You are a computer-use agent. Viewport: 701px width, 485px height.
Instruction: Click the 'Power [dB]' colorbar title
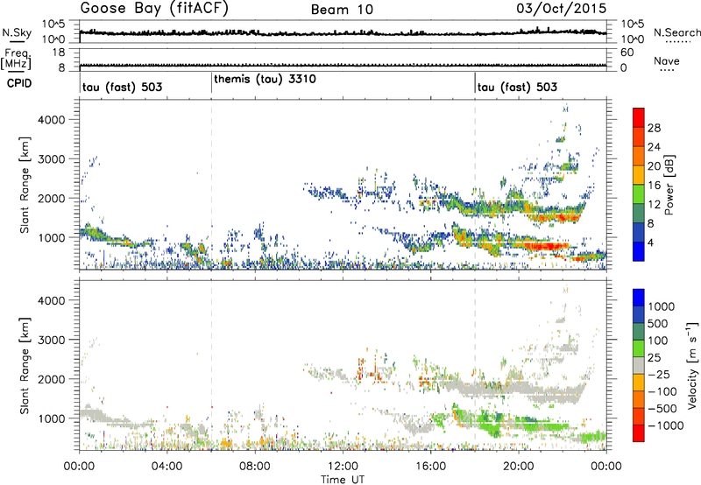pos(669,185)
